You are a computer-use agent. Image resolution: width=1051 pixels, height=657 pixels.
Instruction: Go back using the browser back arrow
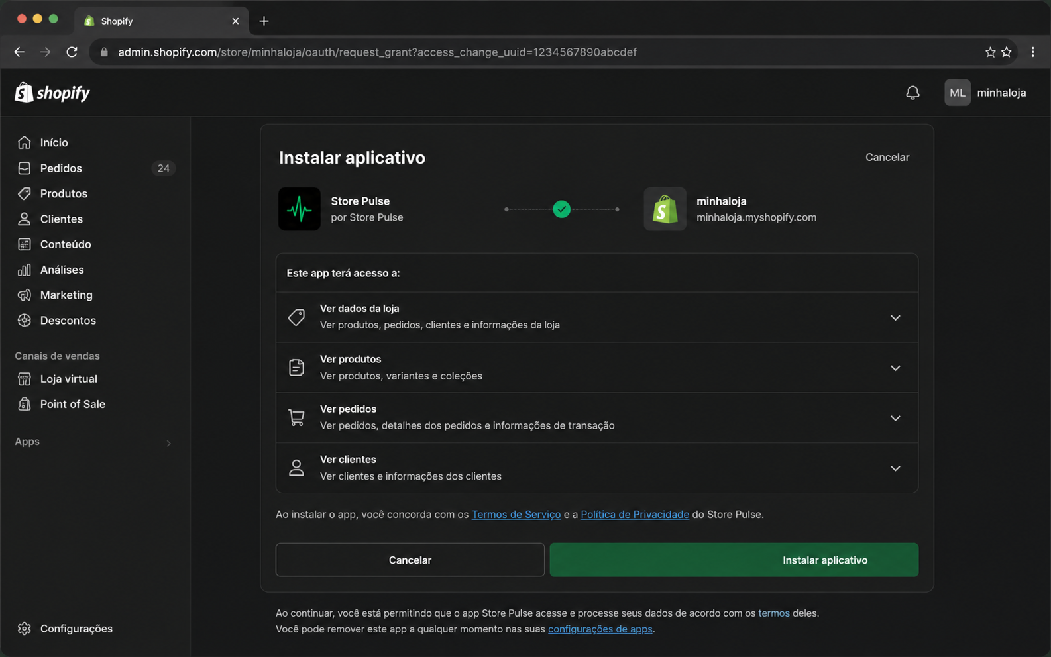19,52
